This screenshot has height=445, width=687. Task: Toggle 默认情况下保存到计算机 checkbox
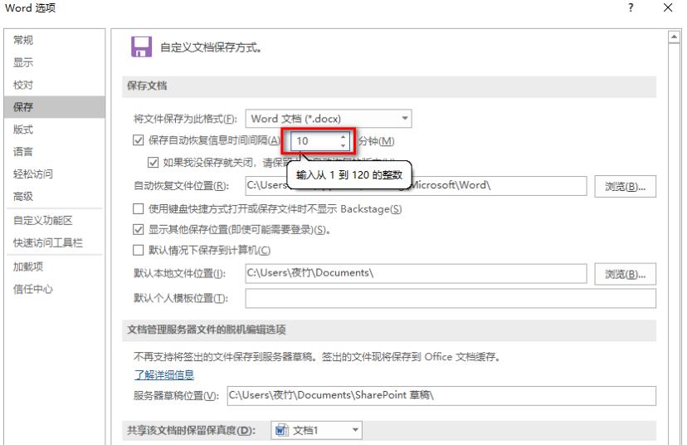pos(138,250)
